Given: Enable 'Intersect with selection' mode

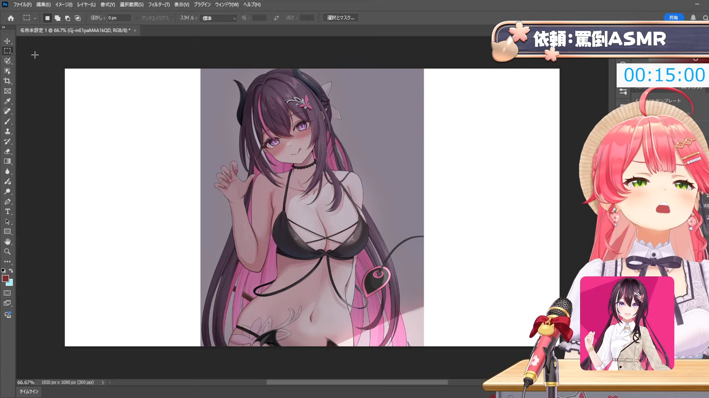Looking at the screenshot, I should 78,18.
